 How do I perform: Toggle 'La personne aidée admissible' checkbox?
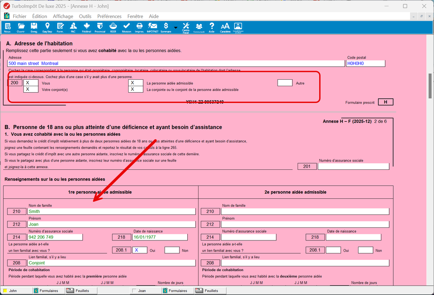[x=136, y=83]
